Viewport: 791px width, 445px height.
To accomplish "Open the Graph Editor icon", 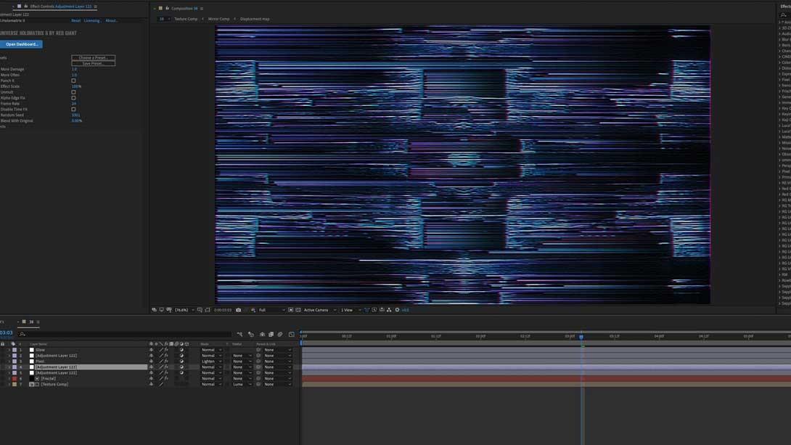I will click(x=292, y=334).
